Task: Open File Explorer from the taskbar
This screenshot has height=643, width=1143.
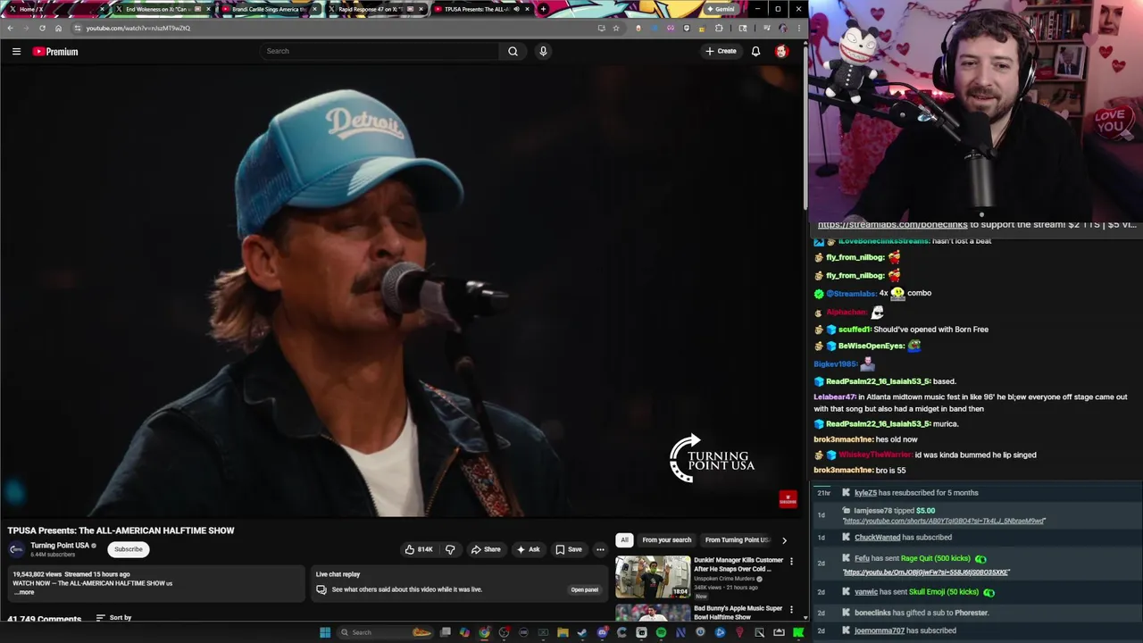Action: click(563, 632)
